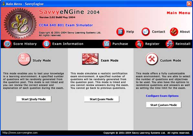Select the Exam Information menu label
The height and width of the screenshot is (136, 193).
(x=68, y=44)
